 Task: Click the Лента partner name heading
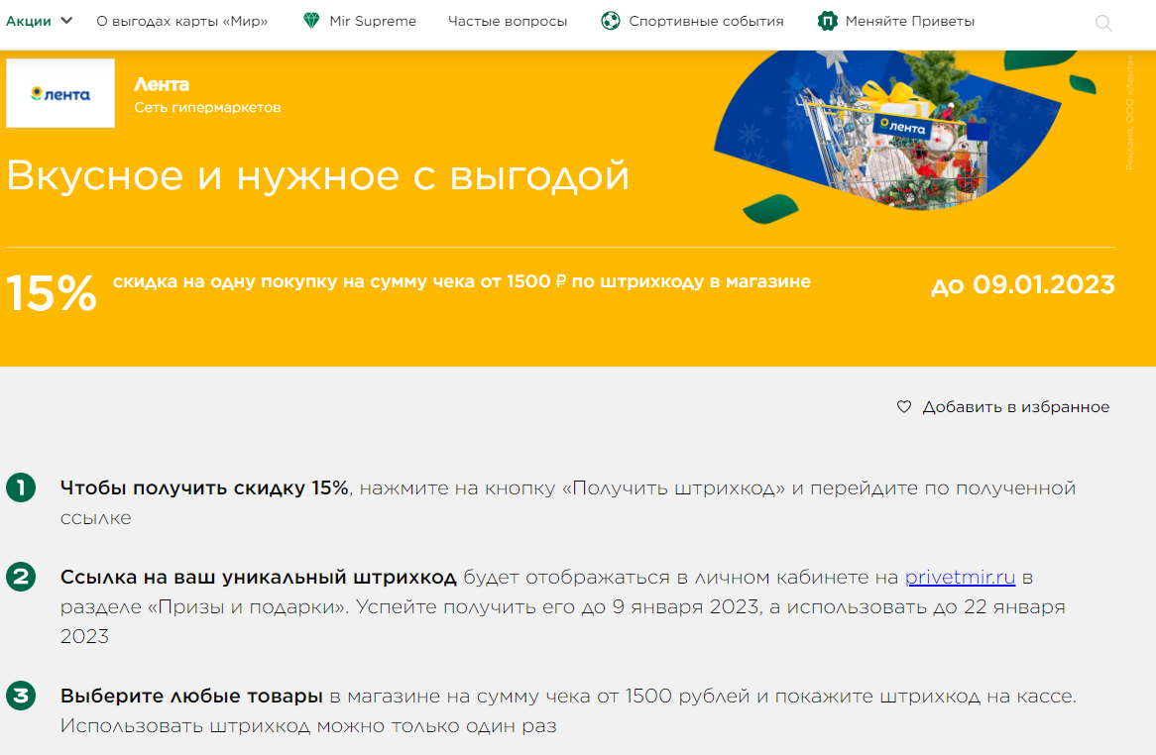tap(162, 84)
